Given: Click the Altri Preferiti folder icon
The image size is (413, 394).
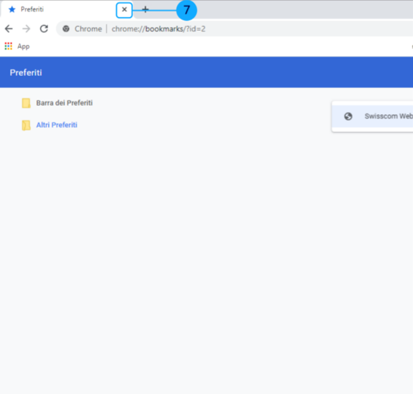Looking at the screenshot, I should 26,125.
